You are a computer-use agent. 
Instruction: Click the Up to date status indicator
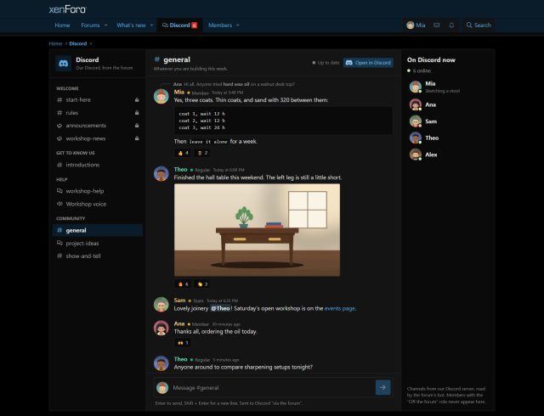pos(326,63)
